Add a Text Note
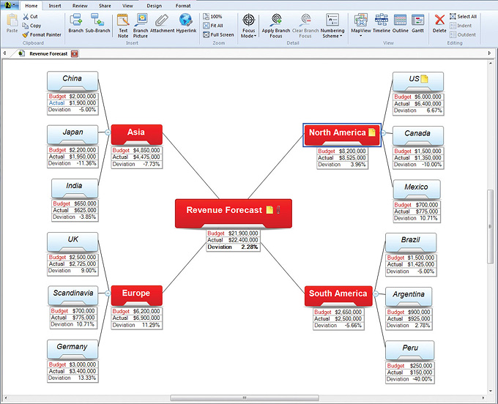 [x=123, y=26]
